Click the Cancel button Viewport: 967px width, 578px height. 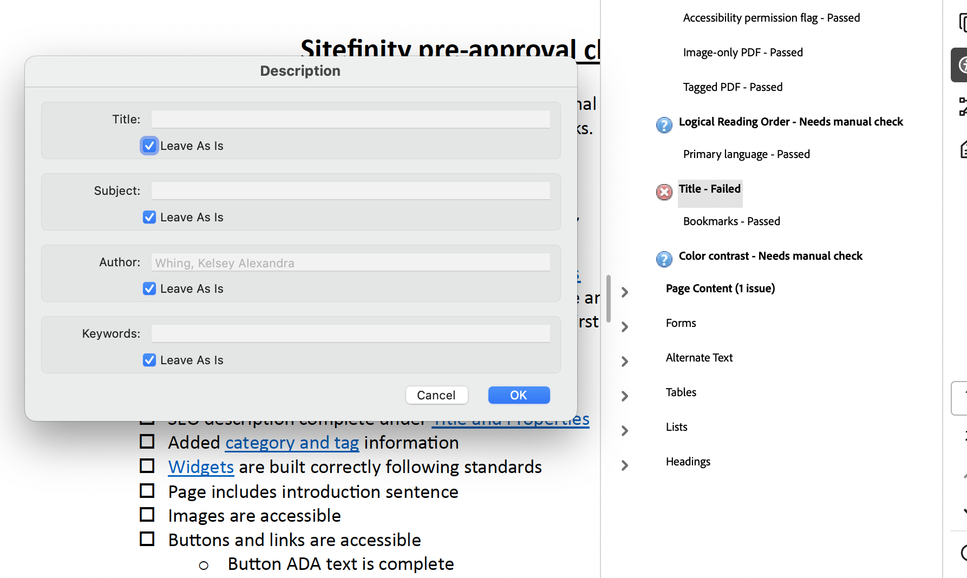point(436,395)
